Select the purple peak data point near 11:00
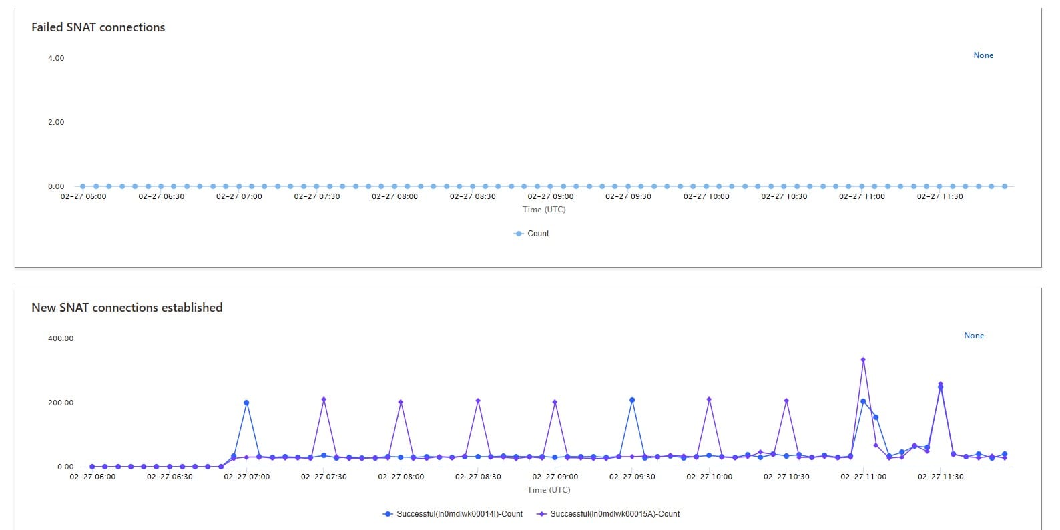1060x530 pixels. pos(863,360)
